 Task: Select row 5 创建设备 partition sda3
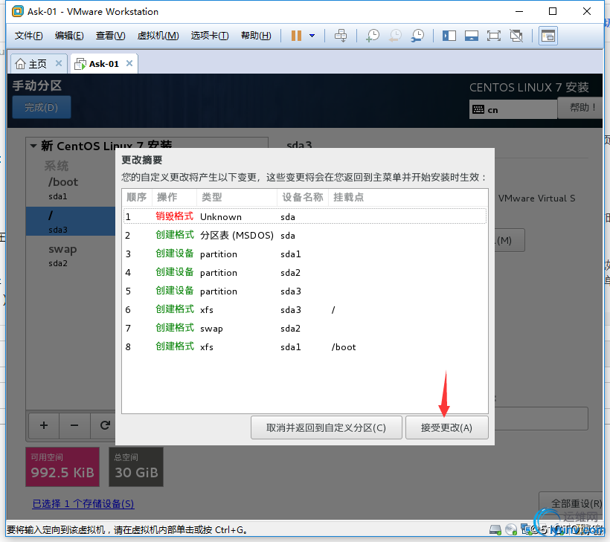pos(305,291)
